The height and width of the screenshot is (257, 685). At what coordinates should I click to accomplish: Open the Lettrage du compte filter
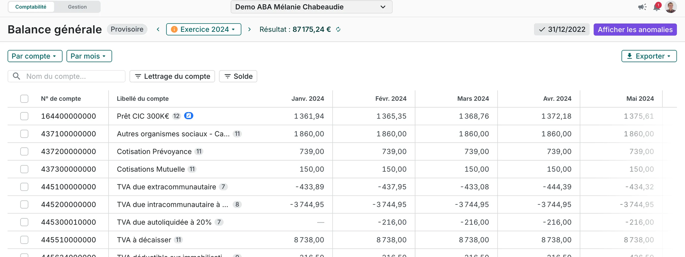coord(172,76)
